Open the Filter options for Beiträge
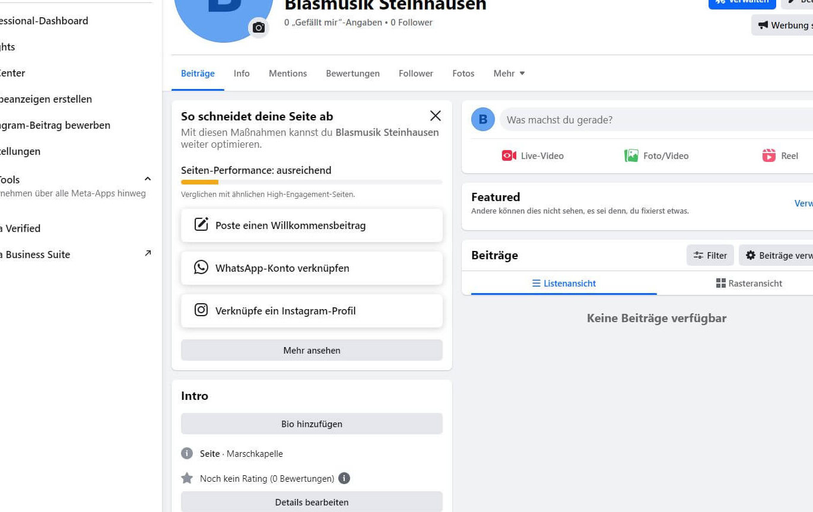813x512 pixels. coord(710,256)
